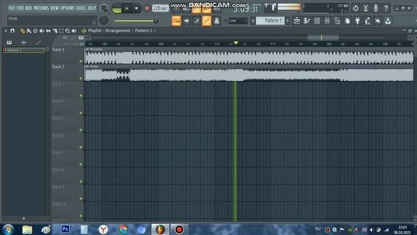The image size is (417, 235).
Task: Open the Pattern 1 selector
Action: (x=270, y=21)
